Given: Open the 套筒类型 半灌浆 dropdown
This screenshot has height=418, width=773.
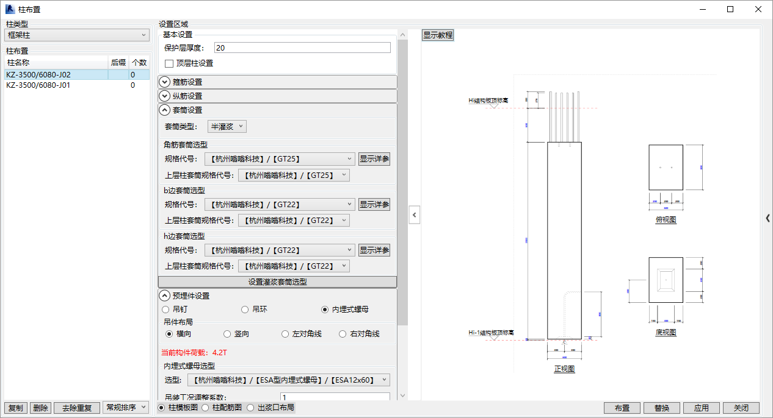Looking at the screenshot, I should 227,127.
